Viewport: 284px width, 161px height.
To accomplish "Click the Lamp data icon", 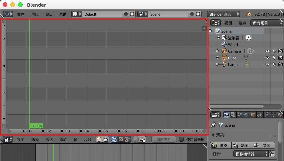I will [x=247, y=64].
